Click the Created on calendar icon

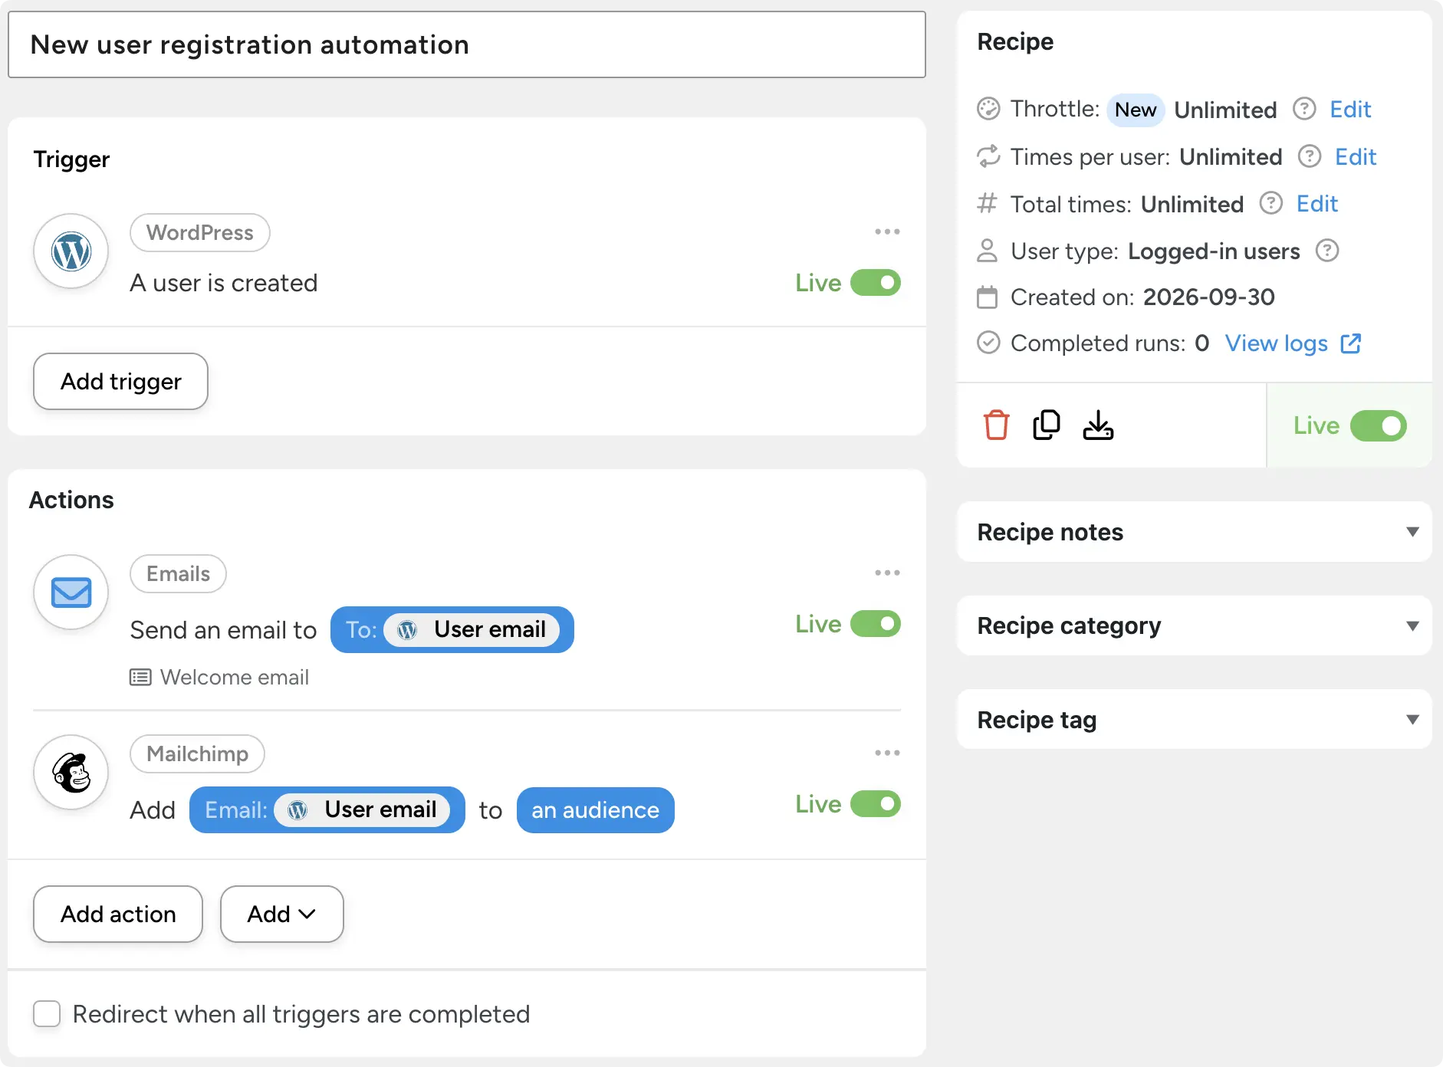[988, 297]
